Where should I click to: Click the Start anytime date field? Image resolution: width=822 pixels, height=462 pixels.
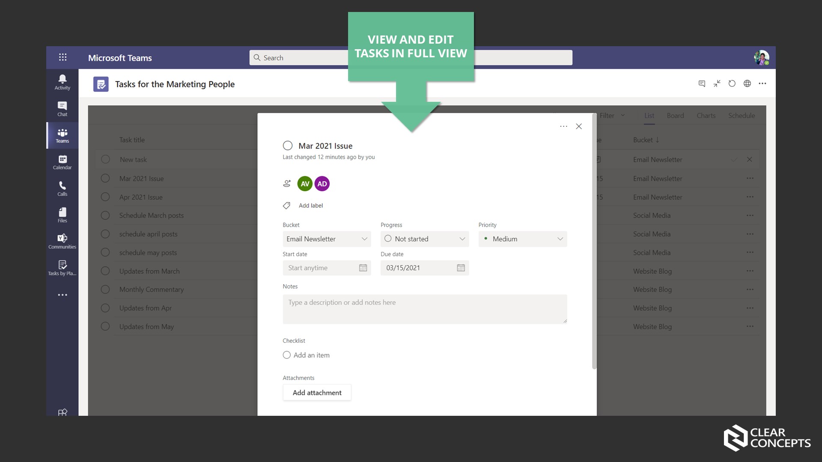tap(327, 268)
